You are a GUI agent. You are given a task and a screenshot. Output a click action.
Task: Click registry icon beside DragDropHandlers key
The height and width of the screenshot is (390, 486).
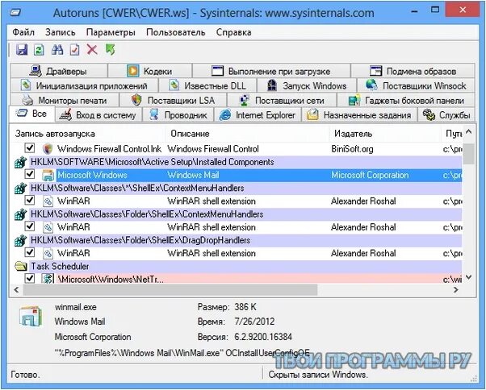click(x=21, y=240)
